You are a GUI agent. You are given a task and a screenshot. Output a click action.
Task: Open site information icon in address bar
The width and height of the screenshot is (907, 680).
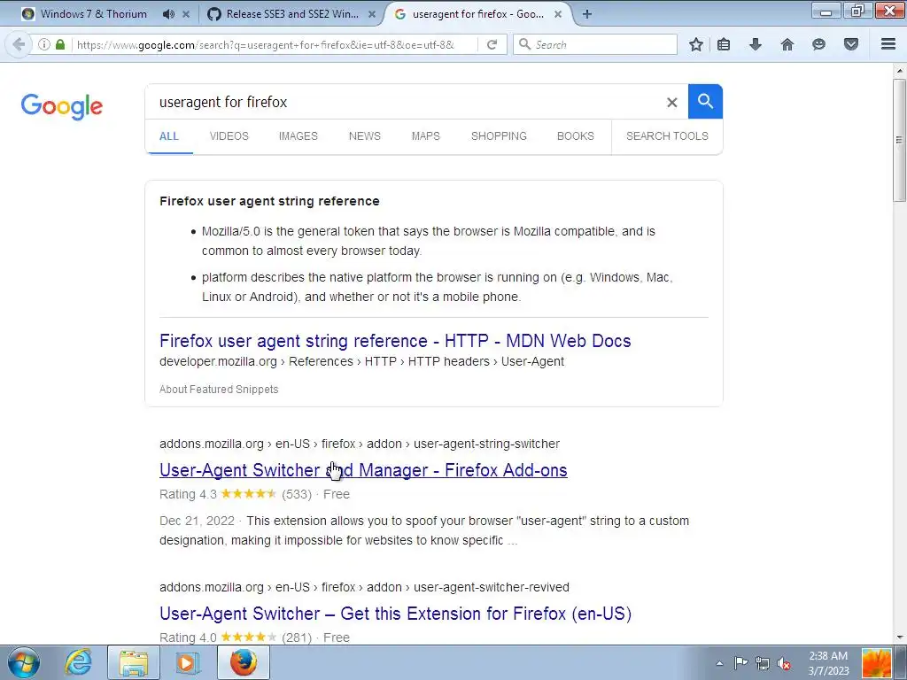click(x=44, y=44)
